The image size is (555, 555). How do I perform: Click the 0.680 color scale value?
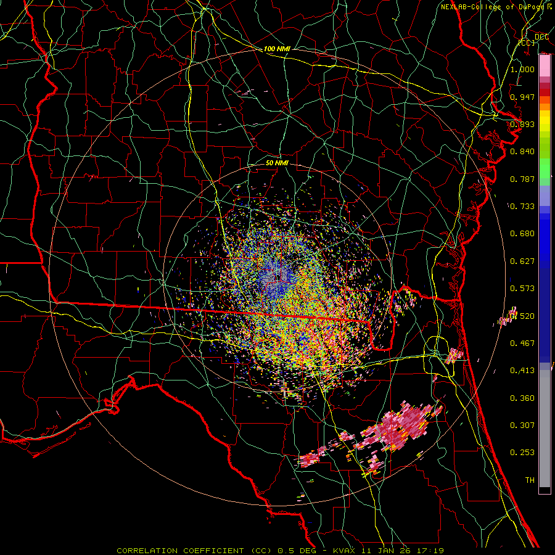click(522, 234)
